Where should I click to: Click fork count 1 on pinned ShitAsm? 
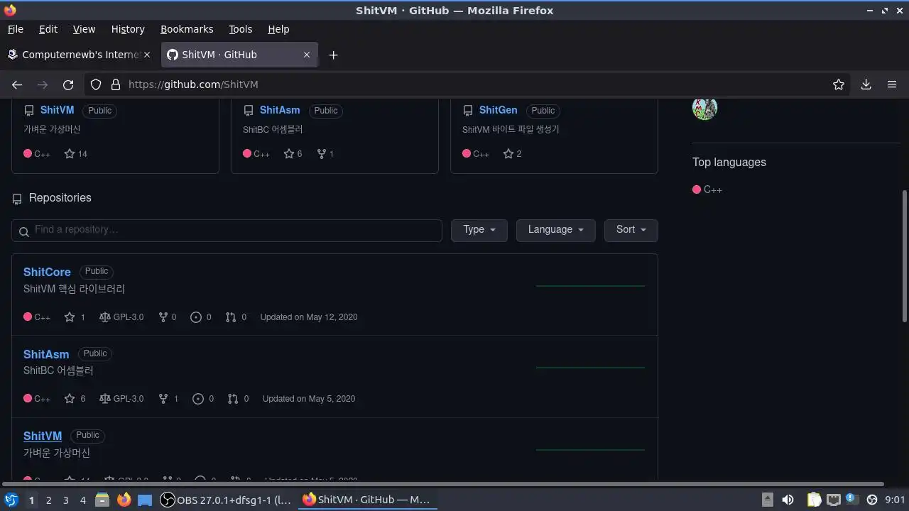[x=325, y=154]
